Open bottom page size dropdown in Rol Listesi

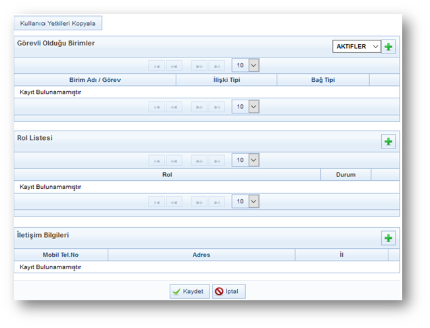(246, 201)
